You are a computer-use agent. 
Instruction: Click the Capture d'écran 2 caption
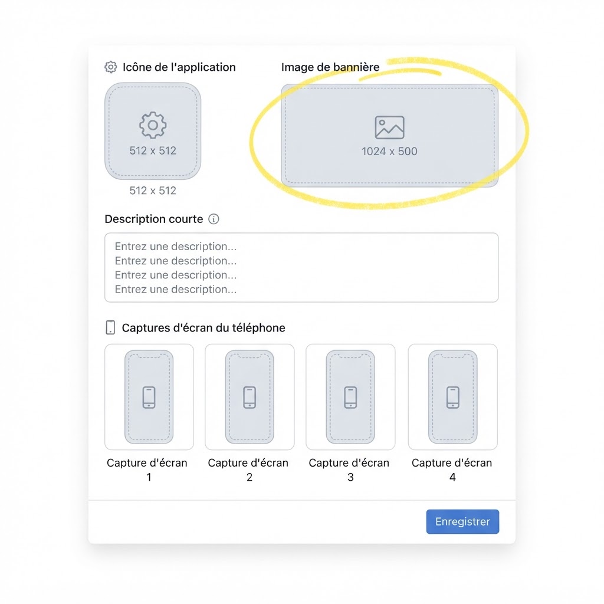pyautogui.click(x=248, y=470)
